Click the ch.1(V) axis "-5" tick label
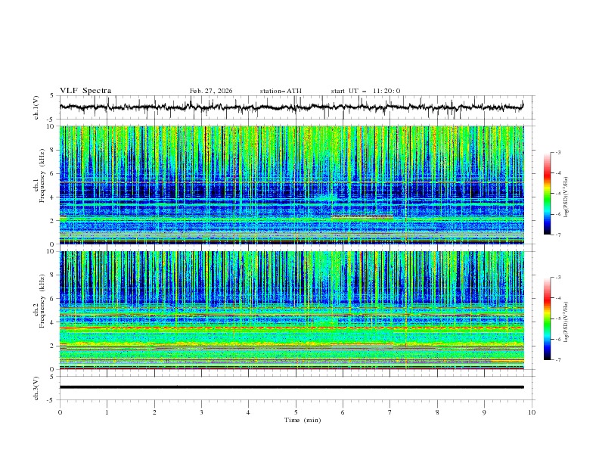Viewport: 599px width, 463px height. 51,120
